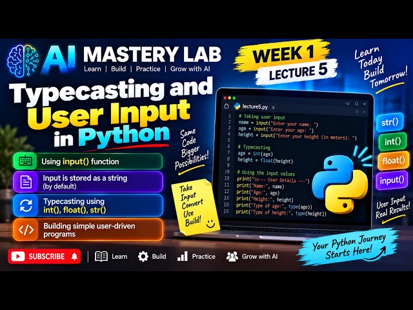Click the bell icon on Subscribe button
Viewport: 413px width, 310px height.
pos(75,256)
